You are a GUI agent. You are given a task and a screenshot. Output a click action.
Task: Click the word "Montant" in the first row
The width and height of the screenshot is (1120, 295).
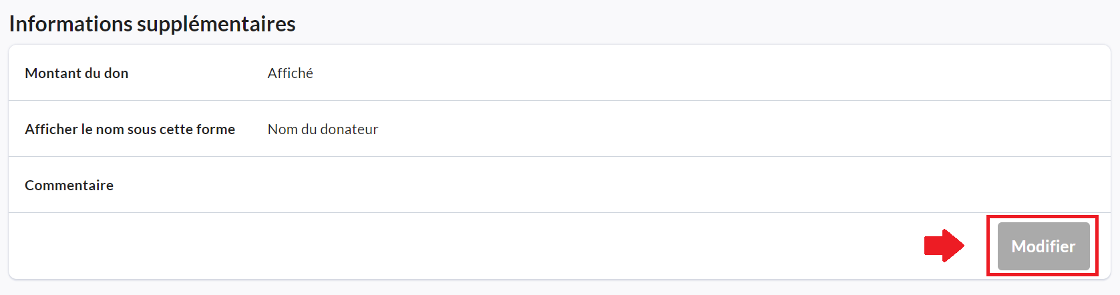(x=53, y=73)
